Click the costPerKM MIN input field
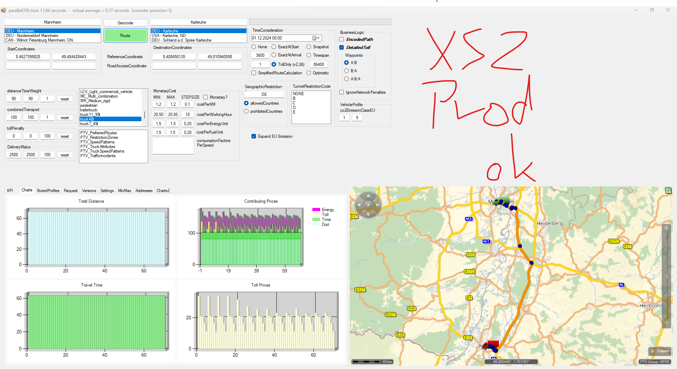 pyautogui.click(x=159, y=104)
